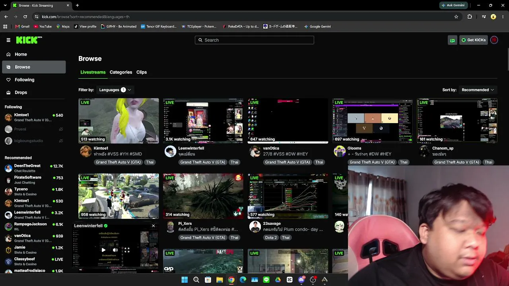Screen dimensions: 509x286
Task: Open the Windows Start menu
Action: point(185,280)
